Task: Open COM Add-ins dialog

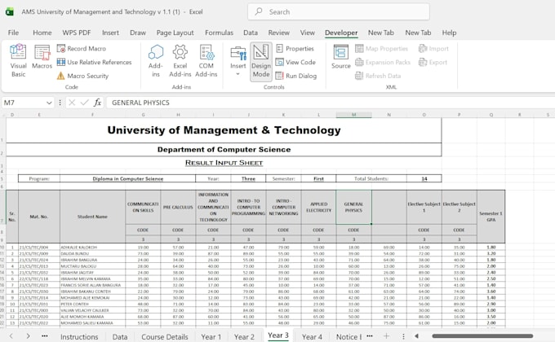Action: pos(206,60)
